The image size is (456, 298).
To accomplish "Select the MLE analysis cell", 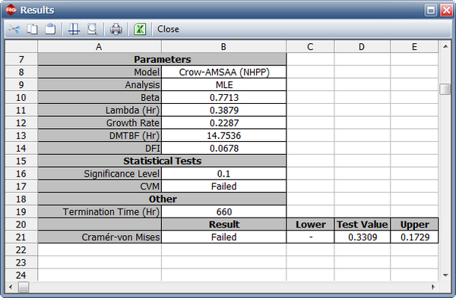I will 224,85.
